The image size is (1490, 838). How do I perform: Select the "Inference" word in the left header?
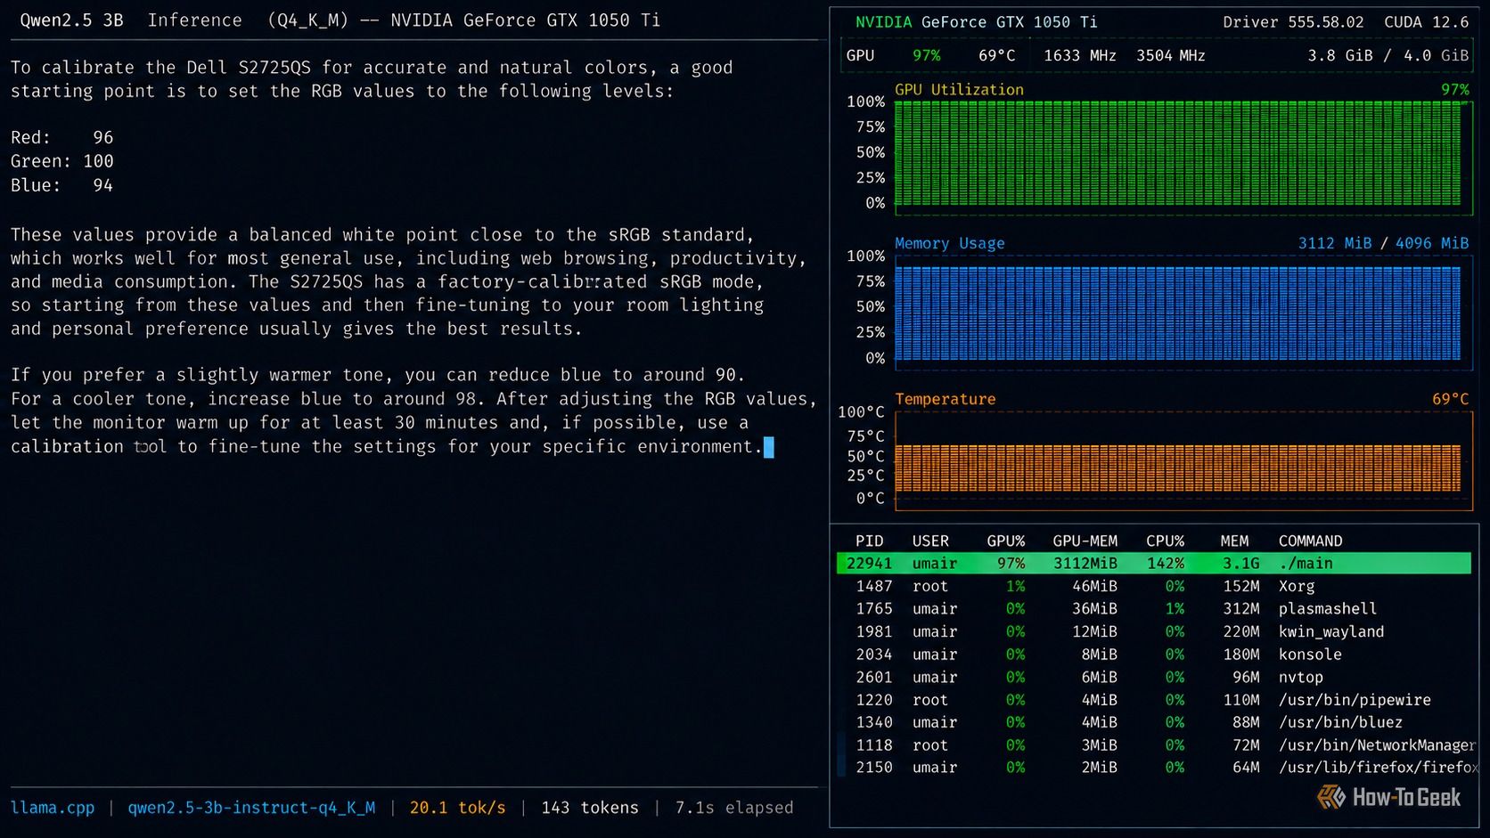[194, 20]
